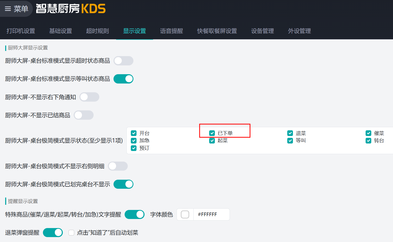The height and width of the screenshot is (242, 393).
Task: Go to 外设管理 tab
Action: pyautogui.click(x=299, y=31)
